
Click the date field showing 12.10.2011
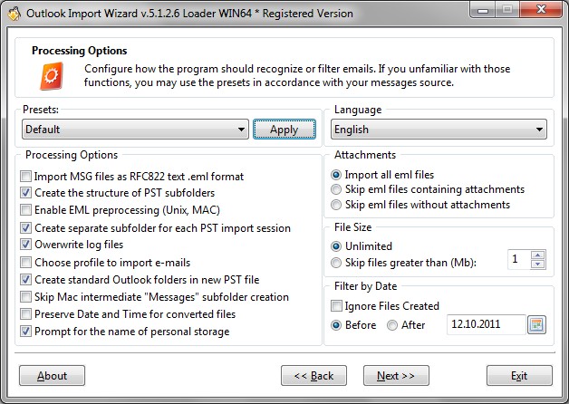[487, 324]
